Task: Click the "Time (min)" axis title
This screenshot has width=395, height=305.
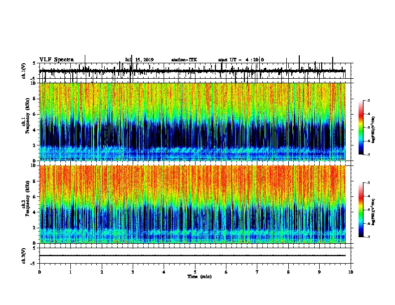Action: [x=199, y=277]
